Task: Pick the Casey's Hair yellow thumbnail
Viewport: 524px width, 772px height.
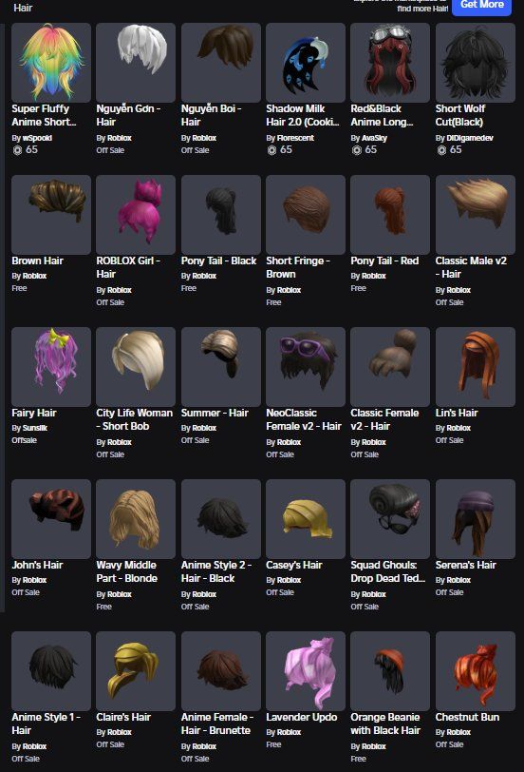Action: click(x=306, y=519)
